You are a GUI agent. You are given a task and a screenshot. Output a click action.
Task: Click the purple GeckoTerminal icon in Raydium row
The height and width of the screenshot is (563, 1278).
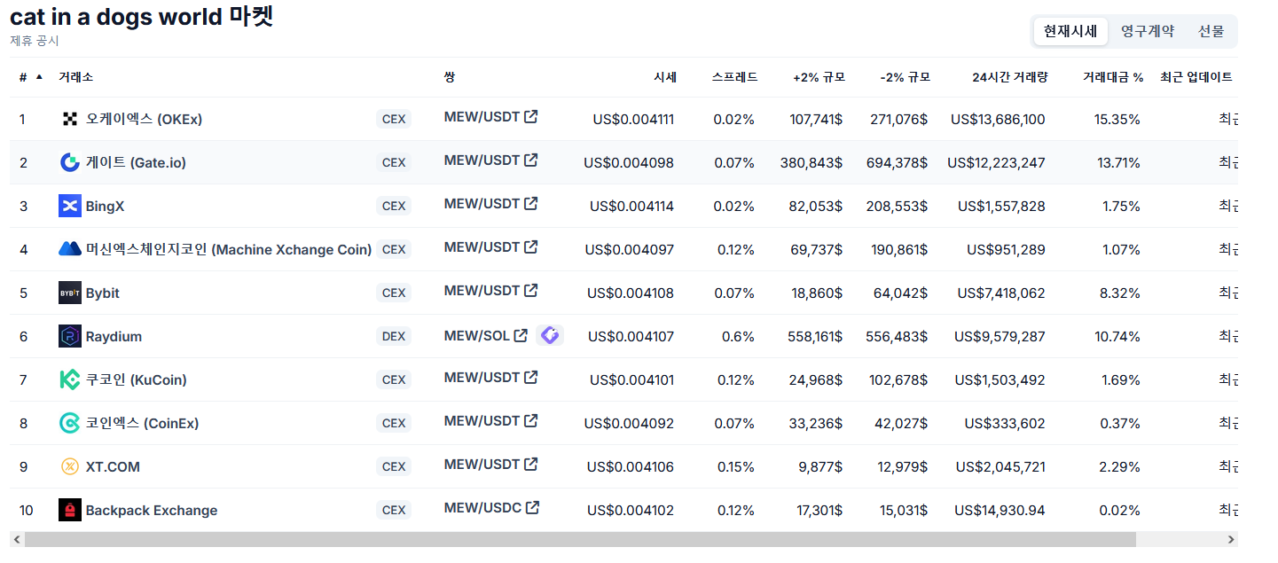click(x=550, y=335)
